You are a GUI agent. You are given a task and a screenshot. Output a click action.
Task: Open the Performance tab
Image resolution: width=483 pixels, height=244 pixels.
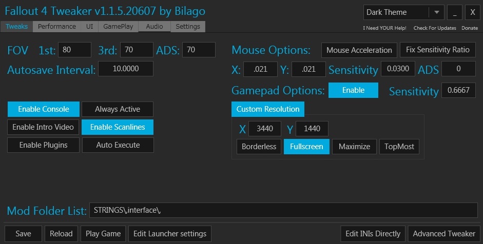(x=56, y=27)
